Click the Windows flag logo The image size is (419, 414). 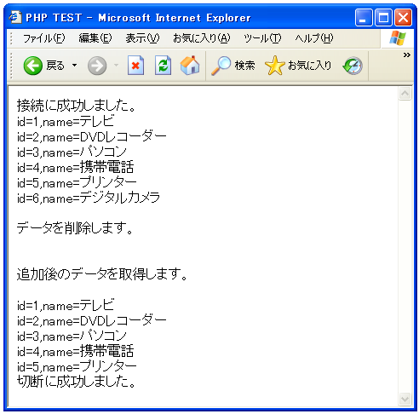398,38
